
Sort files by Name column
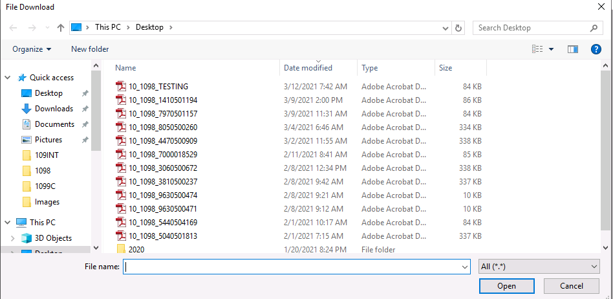(x=125, y=68)
